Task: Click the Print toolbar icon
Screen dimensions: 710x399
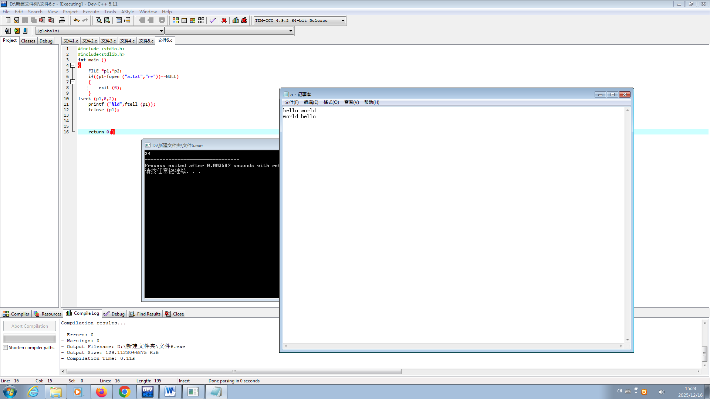Action: coord(62,20)
